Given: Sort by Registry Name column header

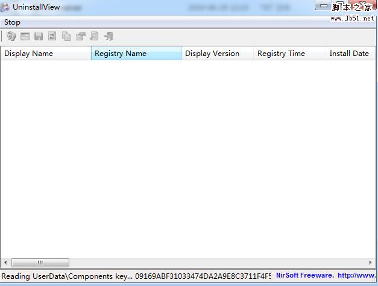Looking at the screenshot, I should click(x=136, y=53).
